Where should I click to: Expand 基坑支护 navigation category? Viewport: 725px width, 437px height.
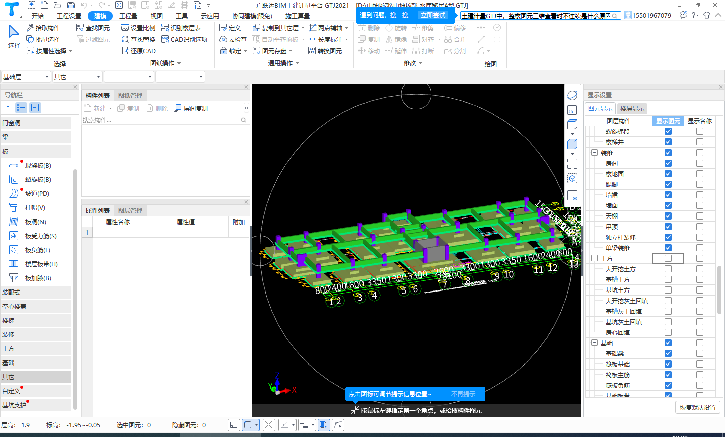point(36,405)
